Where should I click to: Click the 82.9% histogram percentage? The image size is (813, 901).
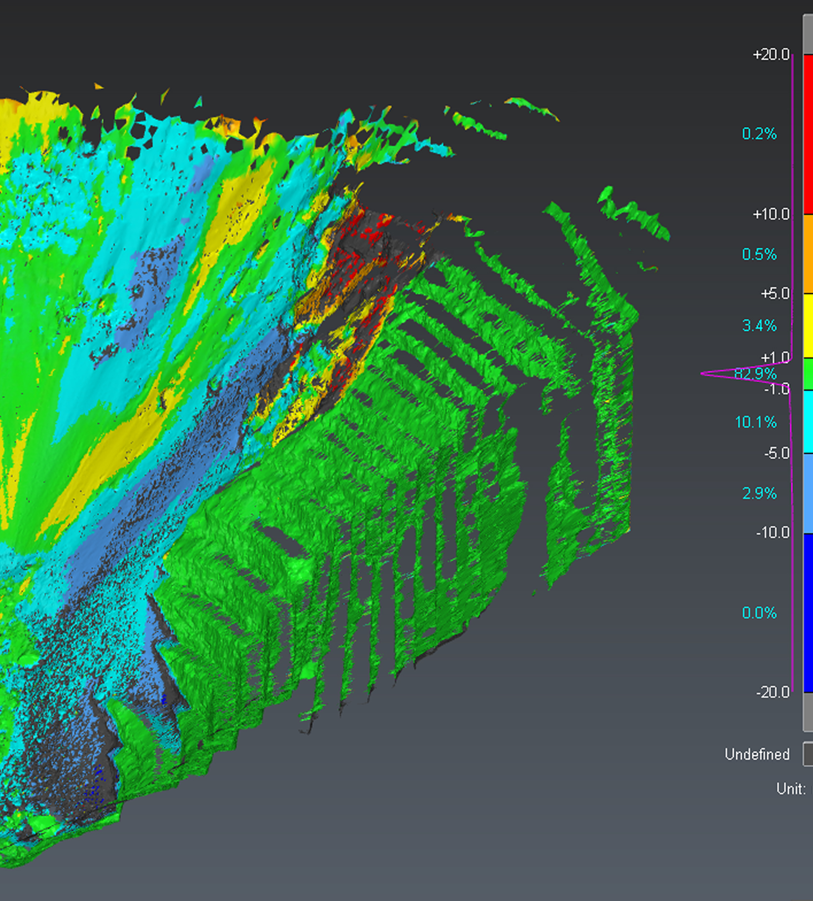pyautogui.click(x=755, y=374)
